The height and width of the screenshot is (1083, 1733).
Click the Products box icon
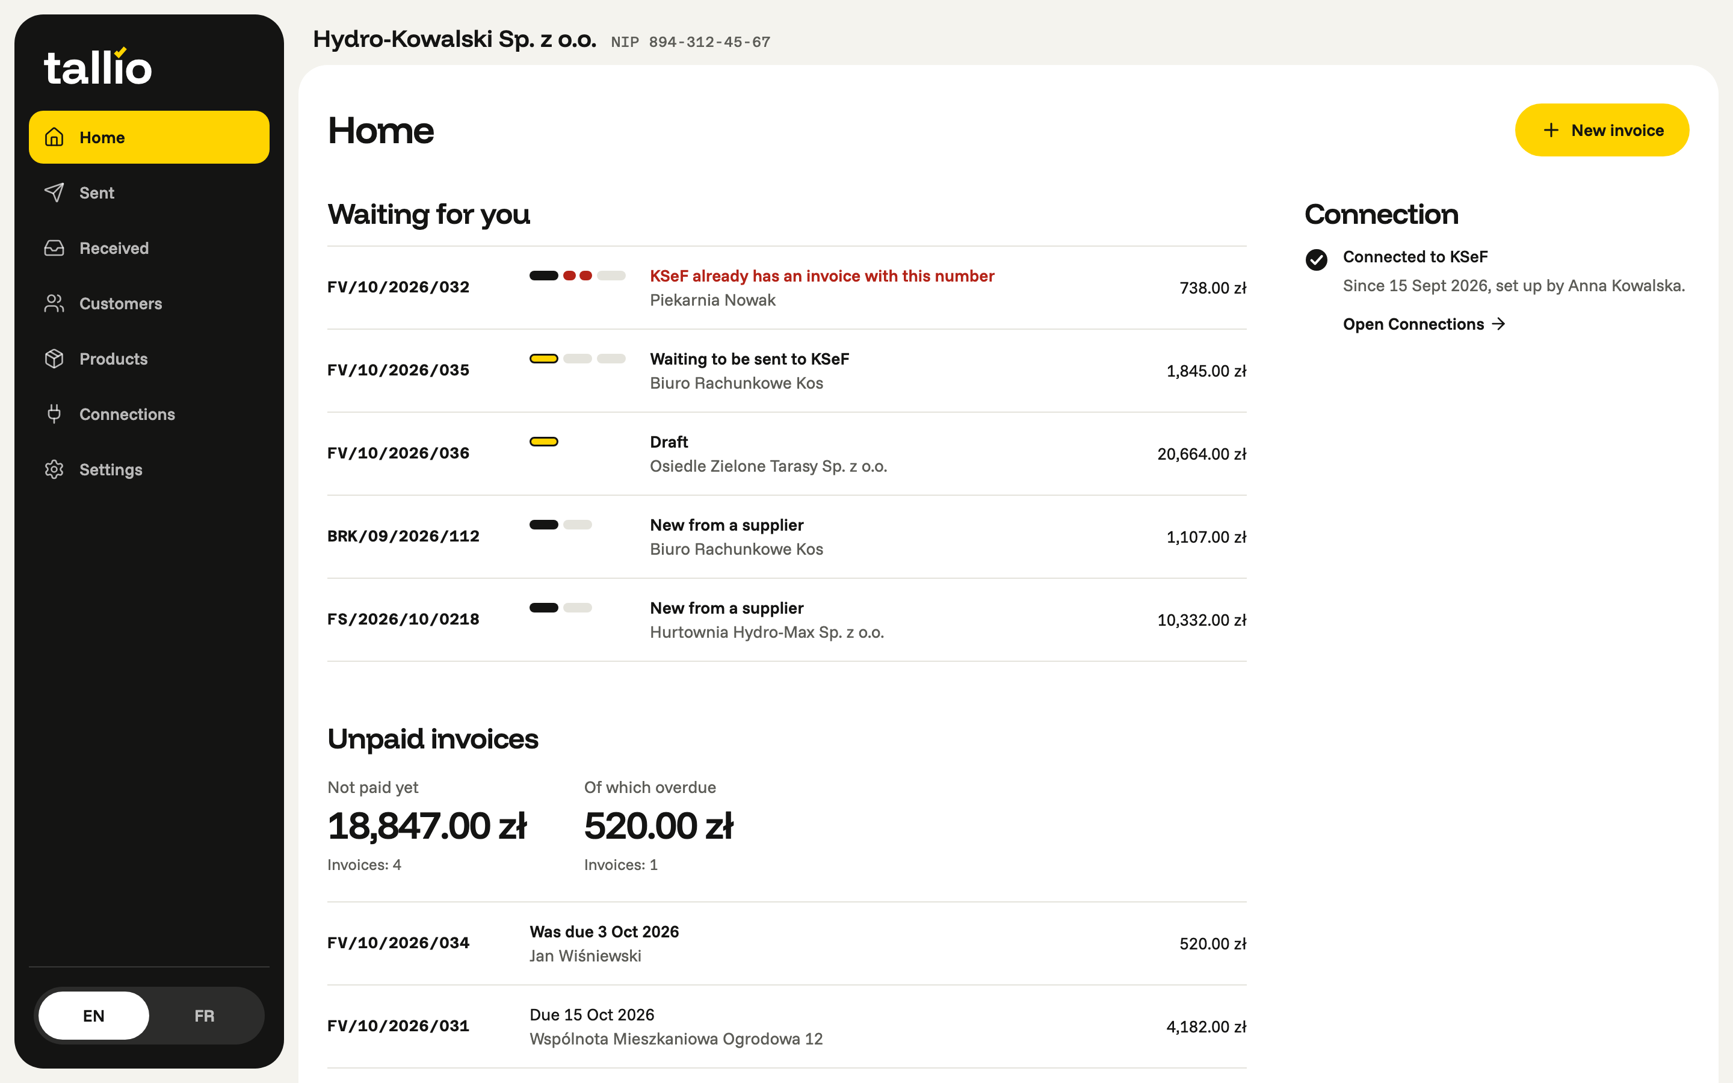(x=54, y=358)
